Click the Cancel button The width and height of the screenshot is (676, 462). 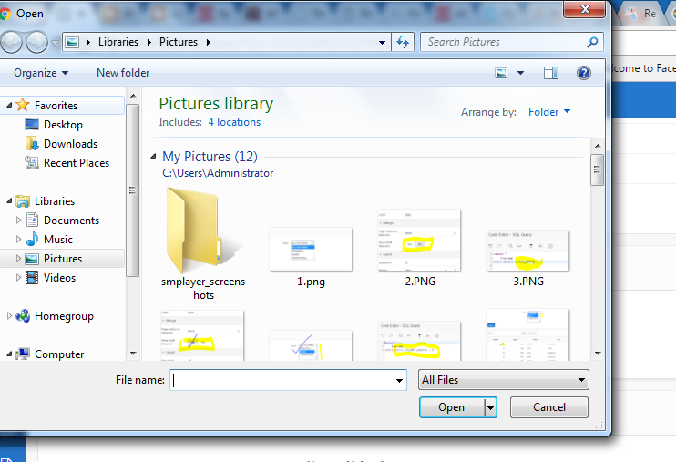click(x=548, y=407)
